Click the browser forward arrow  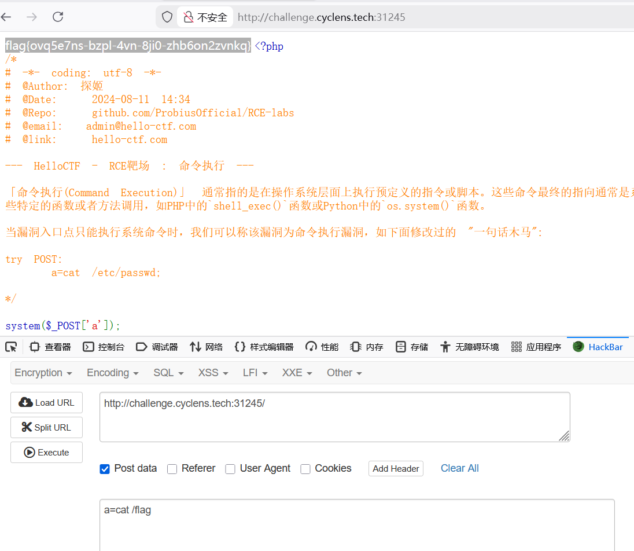pyautogui.click(x=32, y=17)
